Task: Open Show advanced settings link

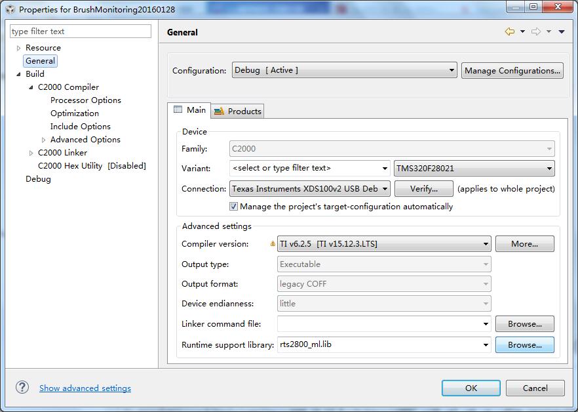Action: click(85, 388)
